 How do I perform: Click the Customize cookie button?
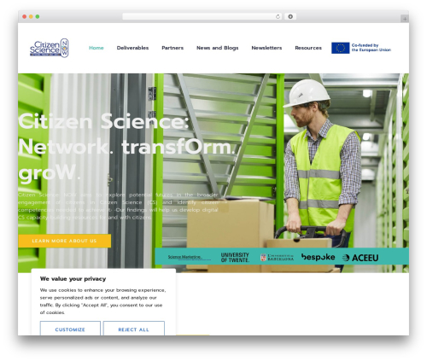(x=70, y=329)
